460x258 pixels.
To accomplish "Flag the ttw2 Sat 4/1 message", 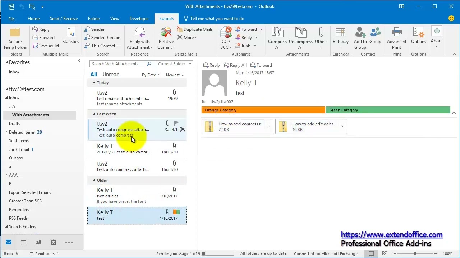I will coord(176,123).
